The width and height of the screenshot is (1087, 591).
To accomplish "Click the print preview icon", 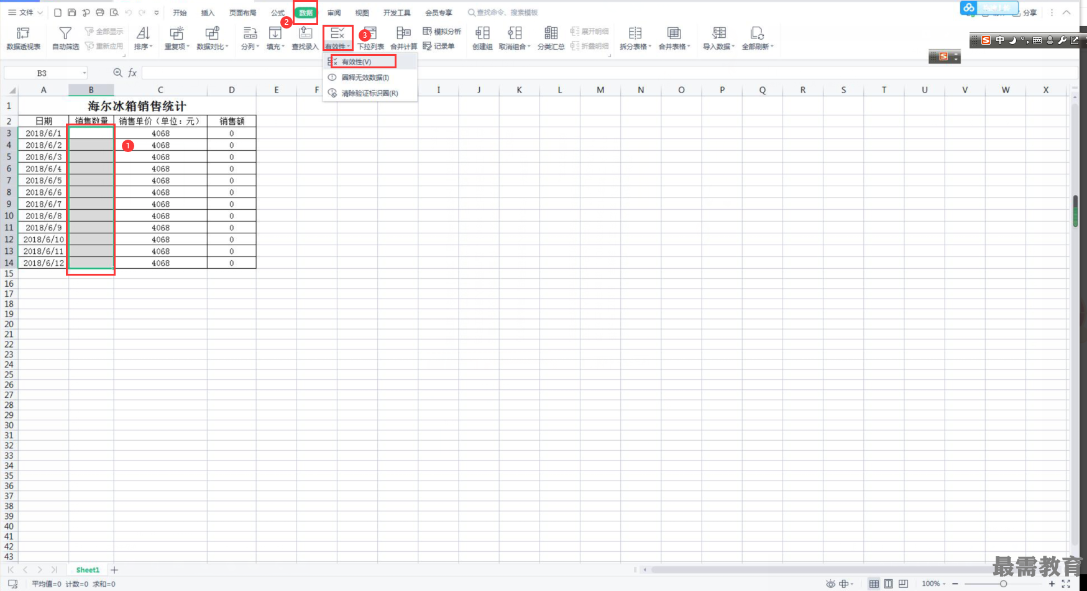I will 114,12.
